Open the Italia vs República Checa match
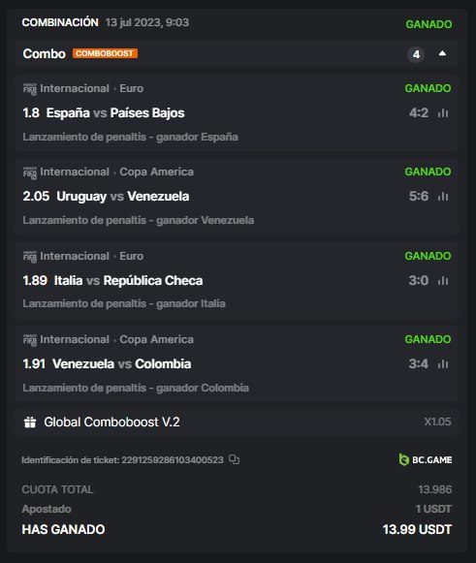The width and height of the screenshot is (476, 563). click(112, 280)
